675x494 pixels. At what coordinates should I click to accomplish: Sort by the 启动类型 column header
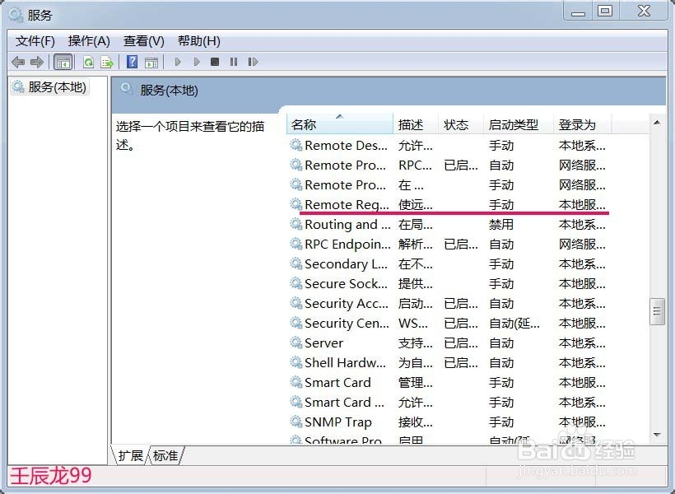click(x=514, y=124)
